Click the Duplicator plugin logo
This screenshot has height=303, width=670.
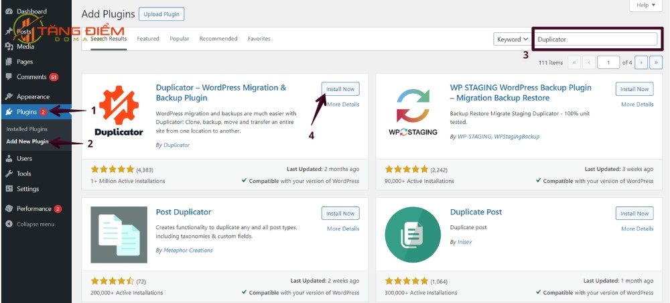(x=119, y=110)
